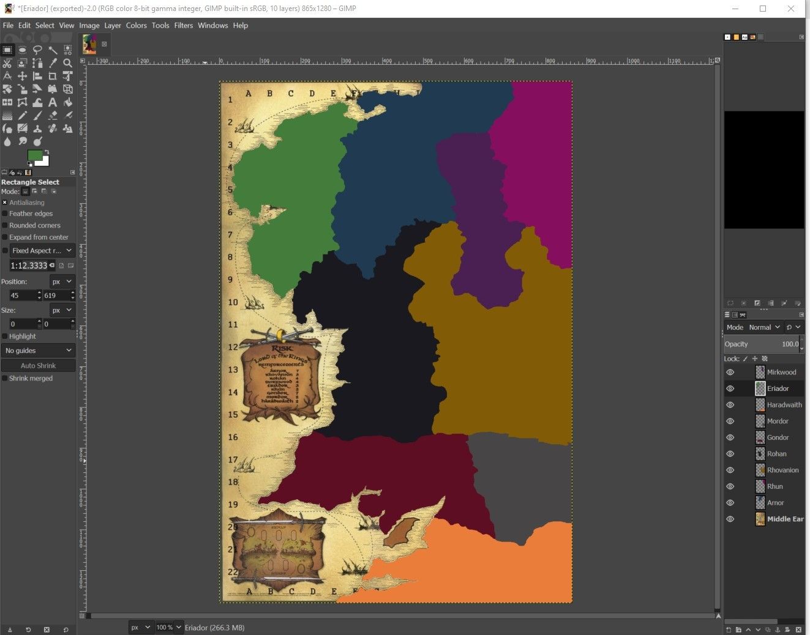Select the Fuzzy Select tool
810x635 pixels.
click(53, 50)
